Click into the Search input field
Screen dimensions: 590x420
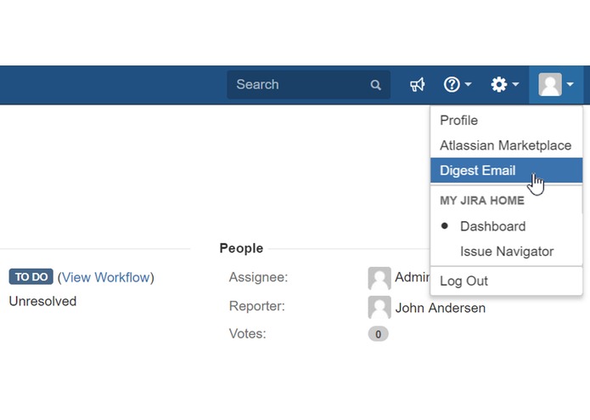(x=308, y=84)
